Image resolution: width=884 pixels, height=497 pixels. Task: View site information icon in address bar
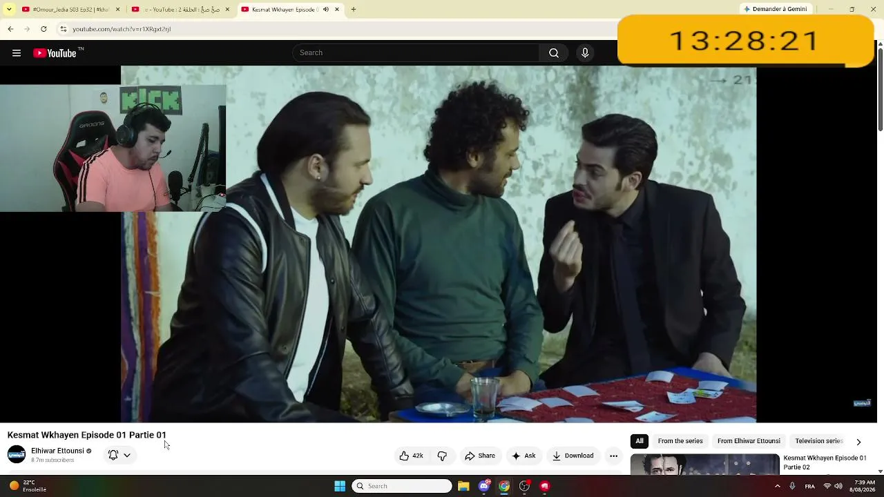pyautogui.click(x=64, y=29)
